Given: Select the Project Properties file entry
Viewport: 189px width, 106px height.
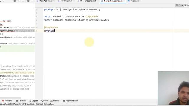Looking at the screenshot, I should tap(17, 82).
